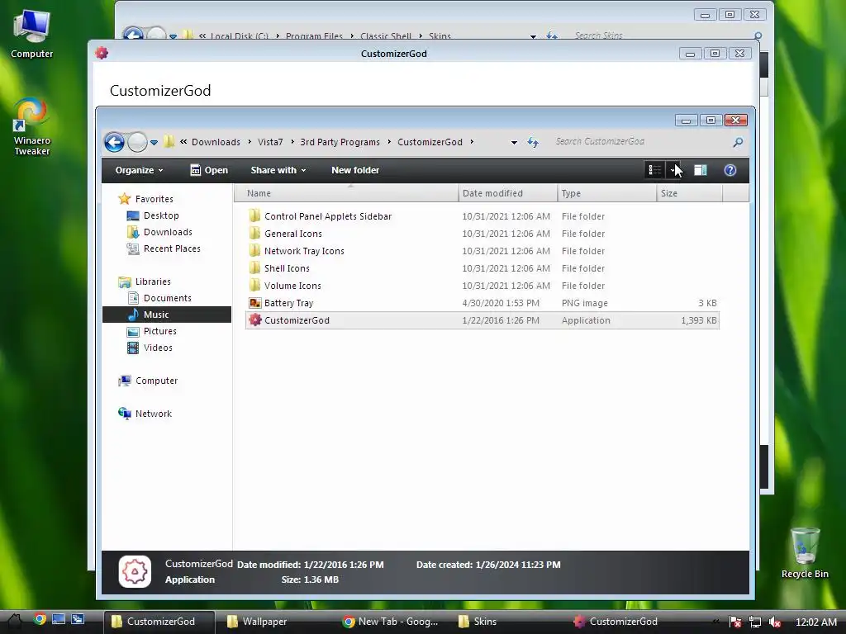This screenshot has width=846, height=634.
Task: Open the Organize menu
Action: click(x=139, y=170)
